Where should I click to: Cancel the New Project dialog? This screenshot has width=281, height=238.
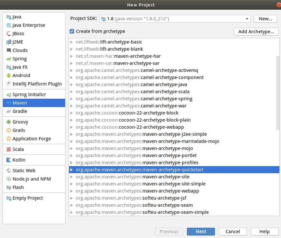point(233,232)
